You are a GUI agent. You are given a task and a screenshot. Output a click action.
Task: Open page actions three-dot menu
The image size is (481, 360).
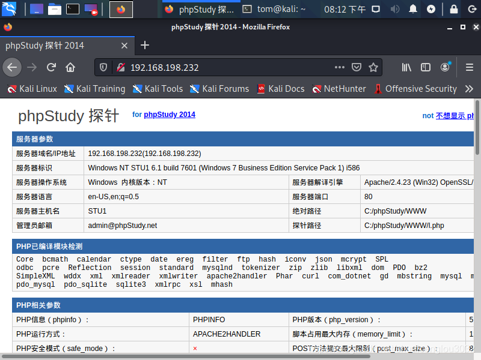pyautogui.click(x=340, y=67)
